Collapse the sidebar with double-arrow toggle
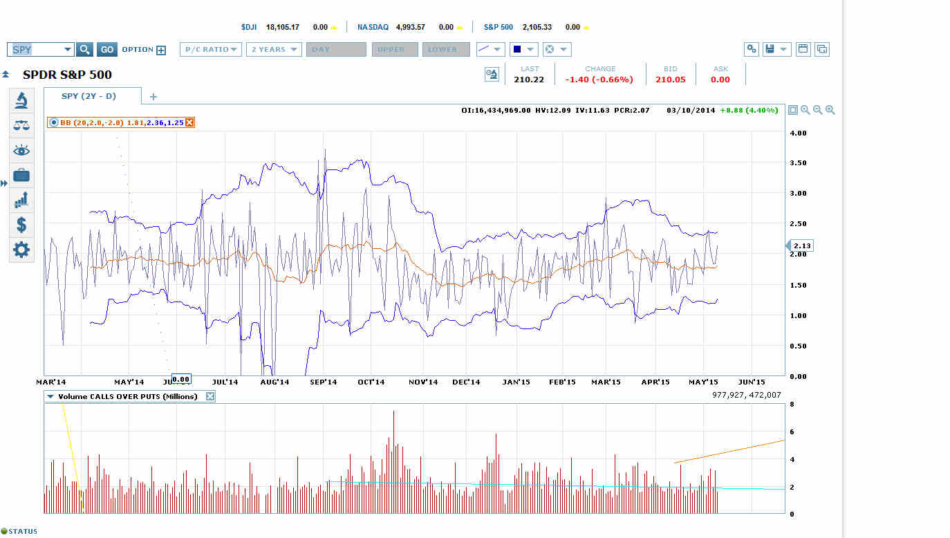The width and height of the screenshot is (950, 538). click(5, 183)
